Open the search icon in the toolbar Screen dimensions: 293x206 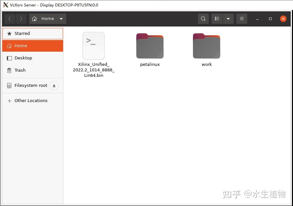tap(203, 18)
